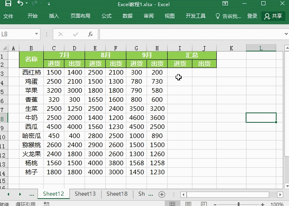Switch to Normal view in status bar
This screenshot has width=289, height=206.
(x=173, y=204)
